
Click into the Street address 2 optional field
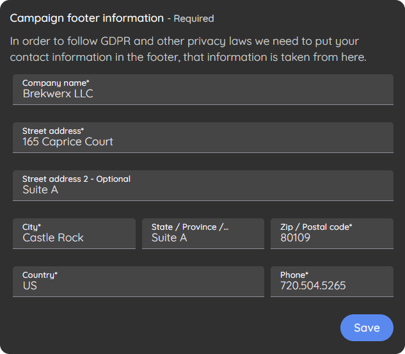click(x=203, y=186)
